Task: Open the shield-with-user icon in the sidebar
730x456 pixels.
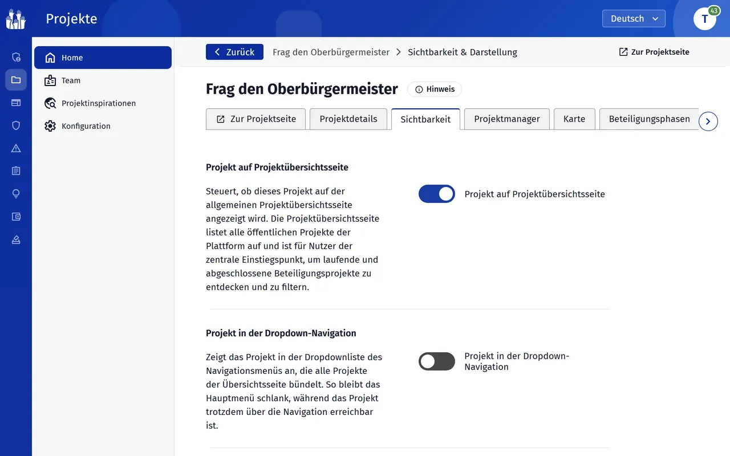Action: (x=16, y=57)
